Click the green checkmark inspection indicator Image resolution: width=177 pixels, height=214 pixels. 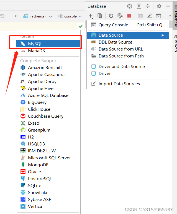click(81, 26)
